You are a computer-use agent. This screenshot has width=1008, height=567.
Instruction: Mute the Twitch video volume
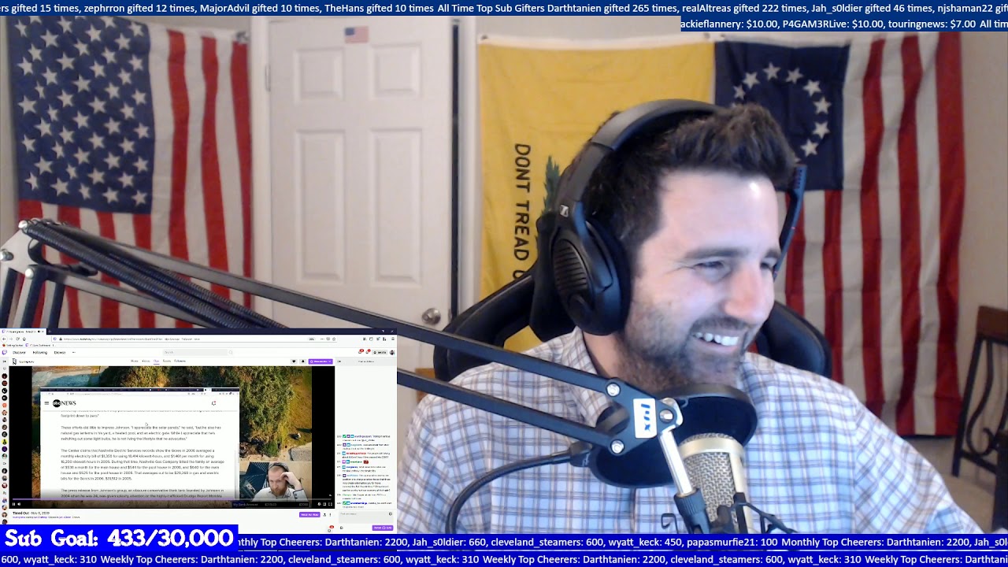click(20, 504)
